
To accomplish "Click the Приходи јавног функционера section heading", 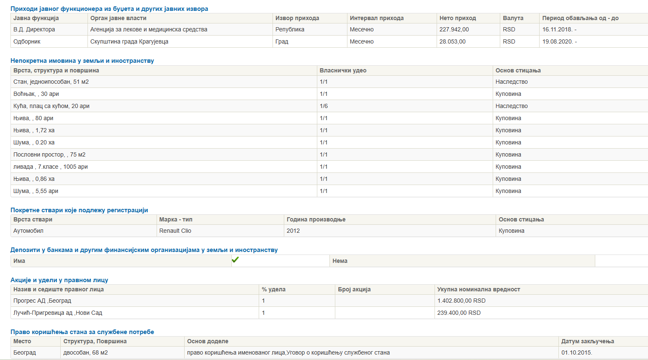I will [x=109, y=9].
